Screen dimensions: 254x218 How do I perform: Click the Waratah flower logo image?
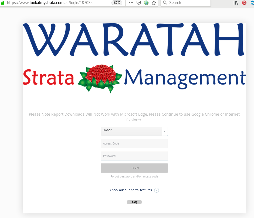coord(100,79)
